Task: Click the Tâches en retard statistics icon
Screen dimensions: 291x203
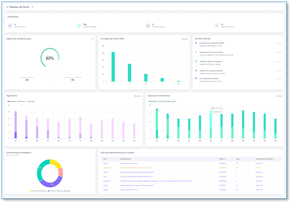Action: point(10,25)
